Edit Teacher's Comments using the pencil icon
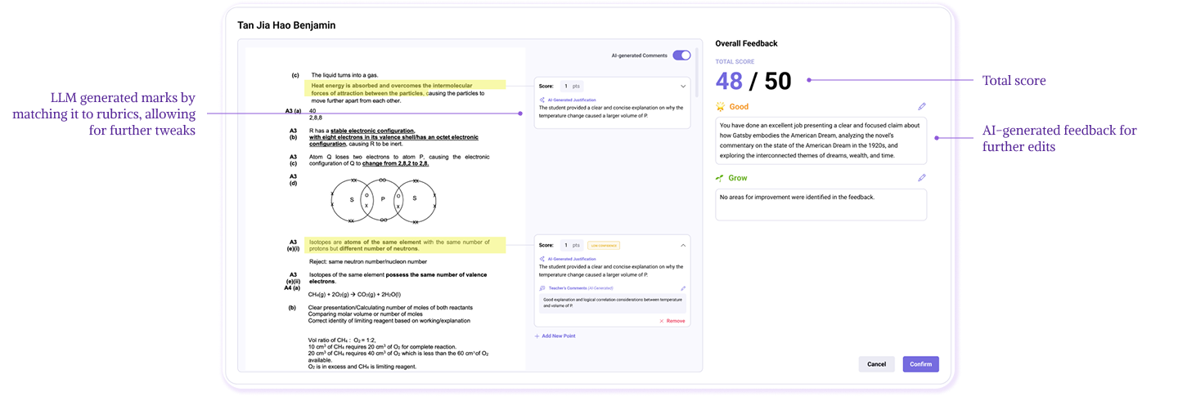The width and height of the screenshot is (1178, 396). coord(684,288)
